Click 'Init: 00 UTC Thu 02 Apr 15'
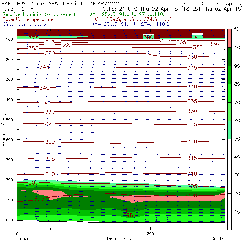 208,3
